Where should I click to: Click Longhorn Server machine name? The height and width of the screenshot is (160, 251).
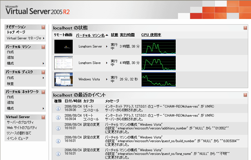90,46
